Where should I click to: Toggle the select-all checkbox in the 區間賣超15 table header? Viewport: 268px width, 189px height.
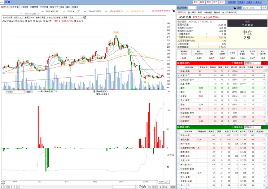tap(179, 132)
